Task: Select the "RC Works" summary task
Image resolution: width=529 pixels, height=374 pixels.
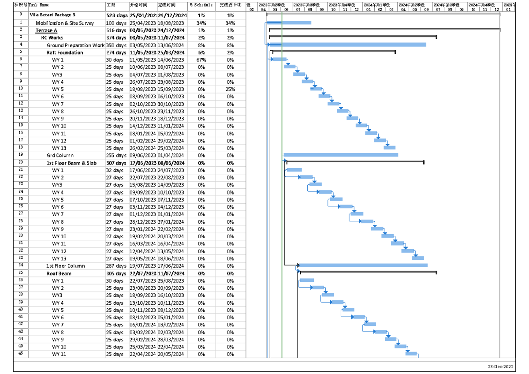Action: point(52,38)
